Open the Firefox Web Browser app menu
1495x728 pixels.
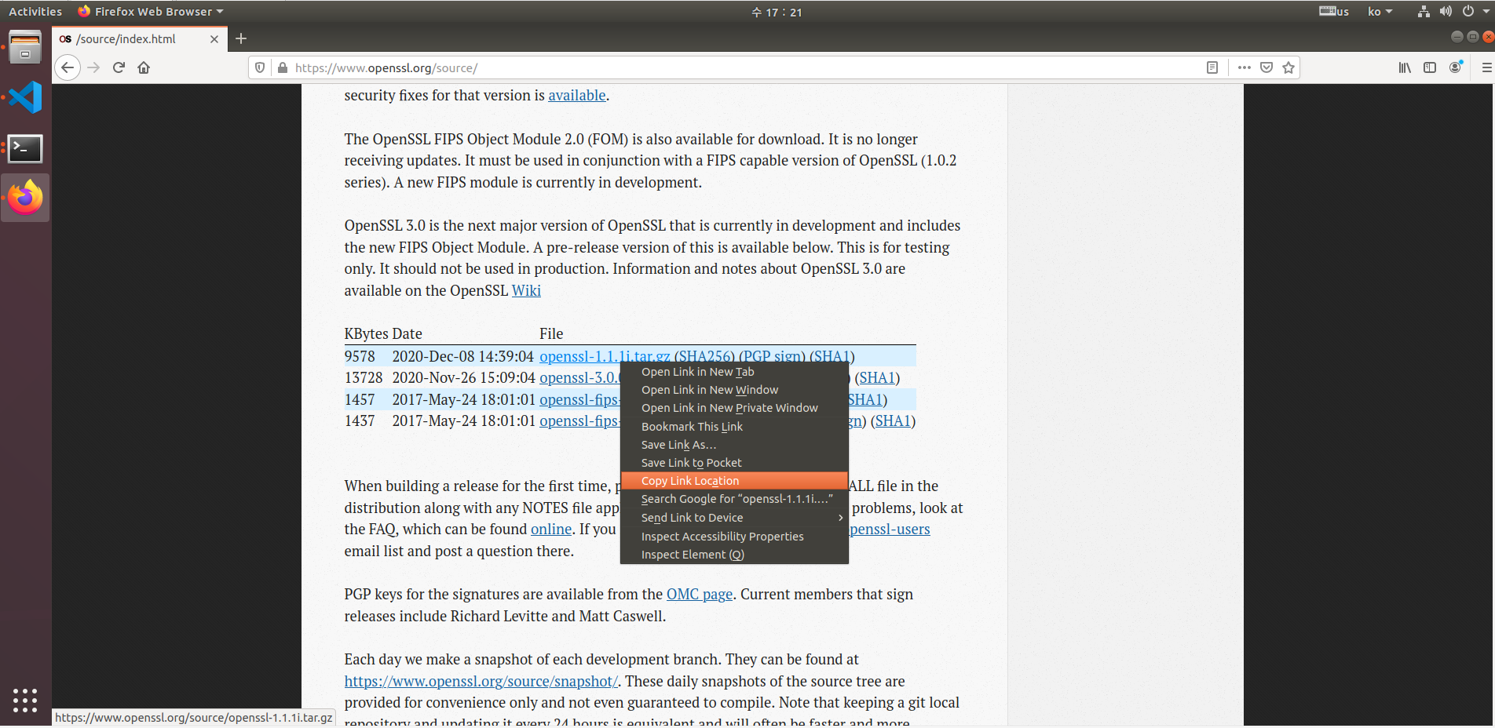[x=151, y=12]
